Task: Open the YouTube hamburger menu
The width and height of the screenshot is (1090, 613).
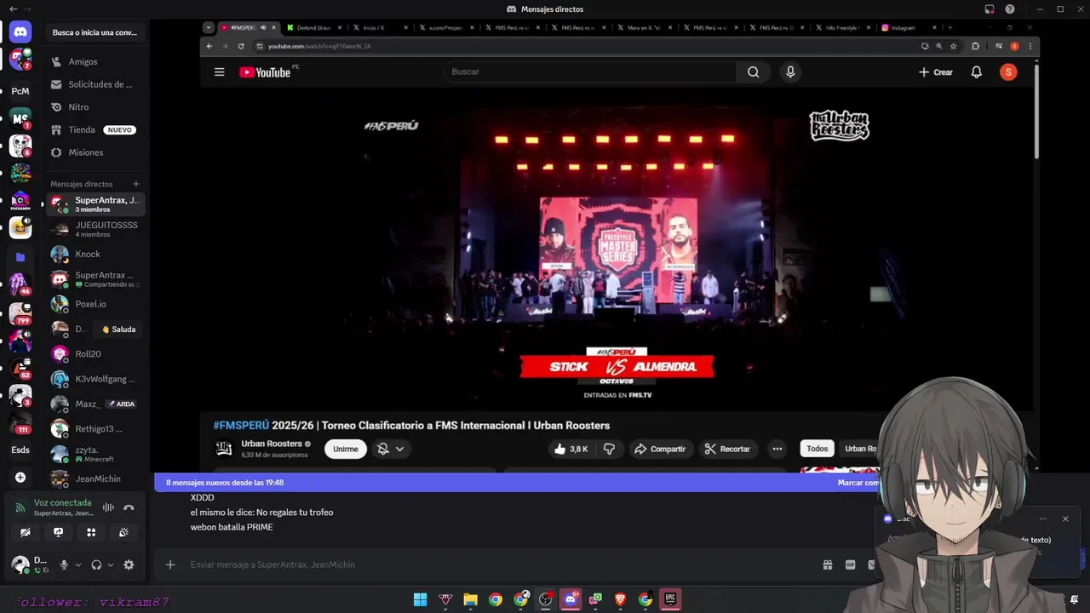Action: (x=220, y=72)
